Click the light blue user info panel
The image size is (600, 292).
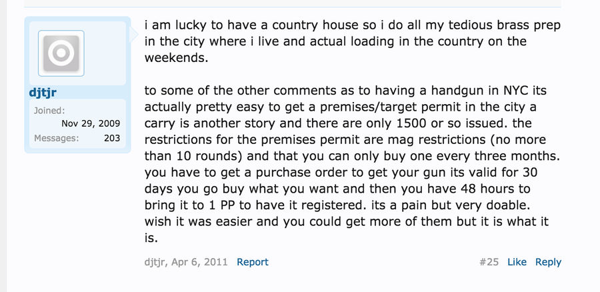[78, 85]
